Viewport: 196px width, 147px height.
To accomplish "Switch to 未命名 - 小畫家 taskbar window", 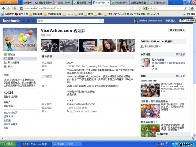I will tap(67, 144).
